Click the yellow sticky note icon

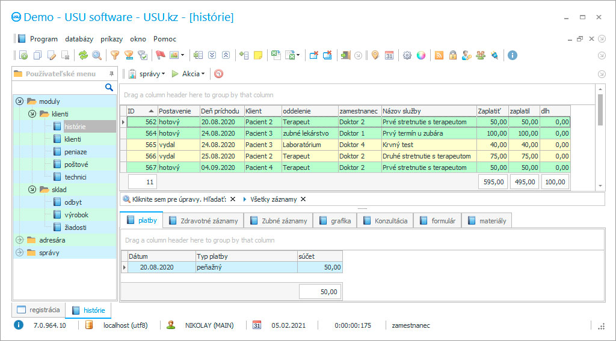[x=258, y=55]
